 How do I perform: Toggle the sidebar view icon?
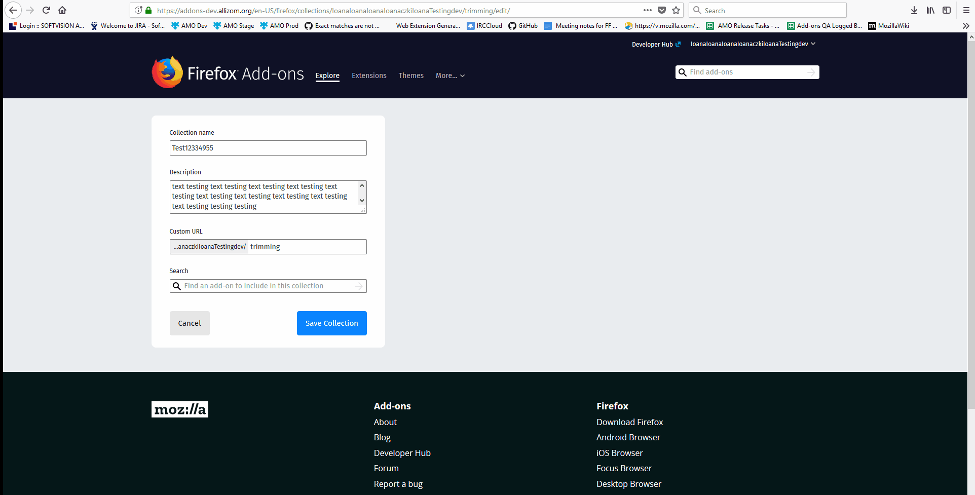[947, 10]
